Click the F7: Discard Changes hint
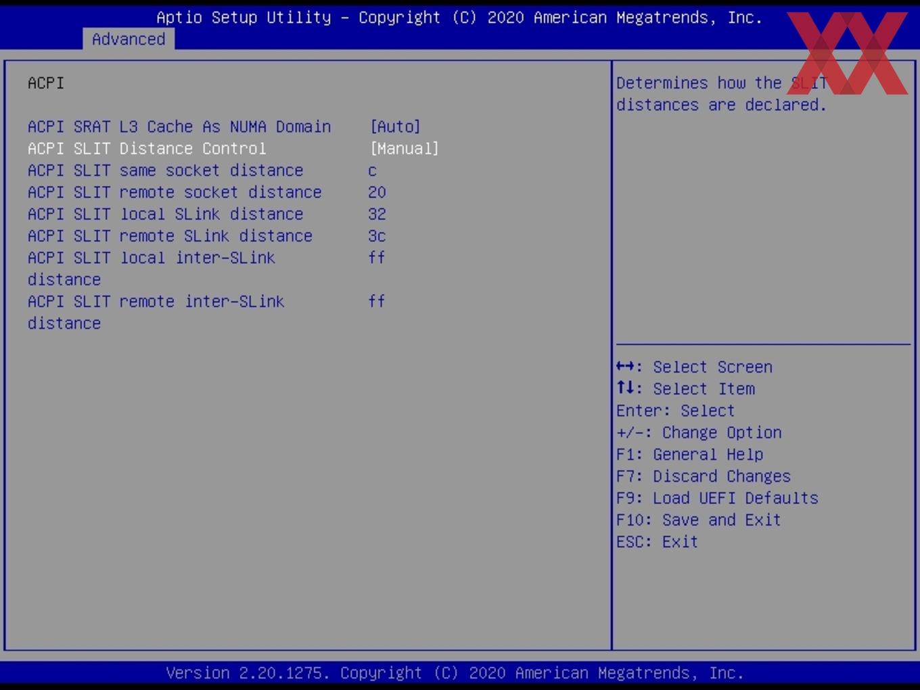Screen dimensions: 920x690 (704, 476)
